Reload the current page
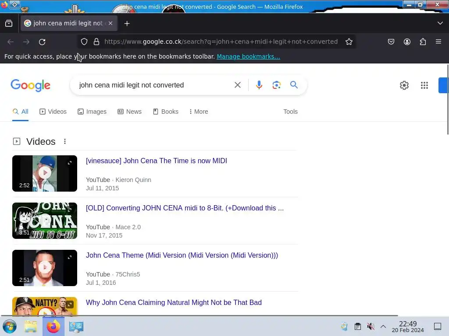Screen dimensions: 449x336 pos(42,42)
